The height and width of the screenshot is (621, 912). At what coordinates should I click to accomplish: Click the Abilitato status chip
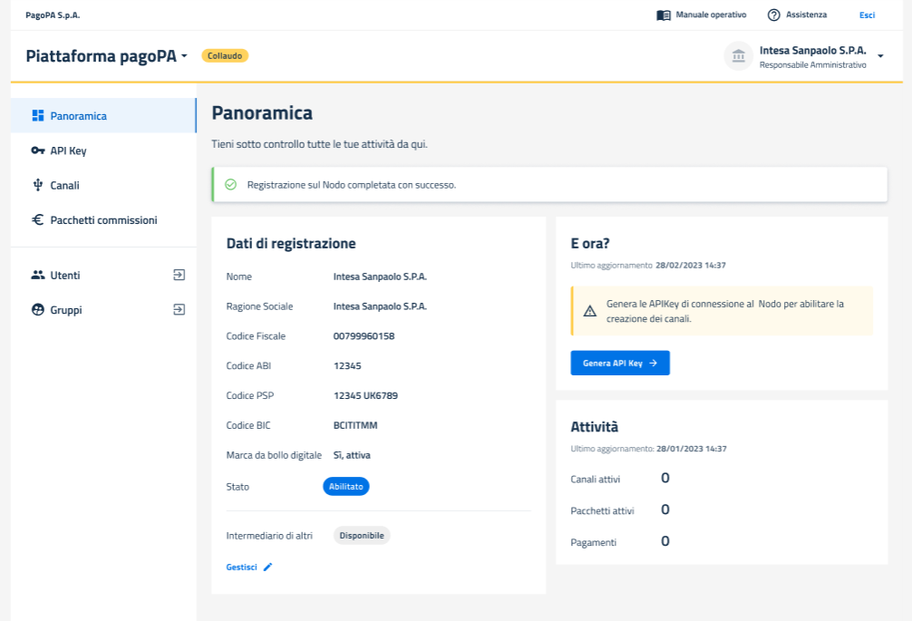click(x=346, y=486)
